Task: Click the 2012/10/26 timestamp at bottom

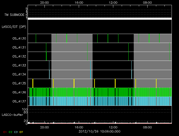Action: click(99, 132)
